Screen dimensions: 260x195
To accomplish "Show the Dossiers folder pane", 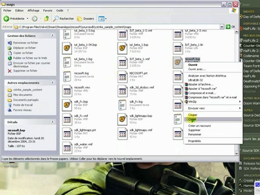I will pos(86,19).
